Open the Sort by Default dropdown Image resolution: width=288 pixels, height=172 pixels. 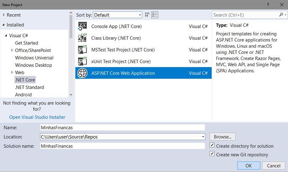(118, 15)
